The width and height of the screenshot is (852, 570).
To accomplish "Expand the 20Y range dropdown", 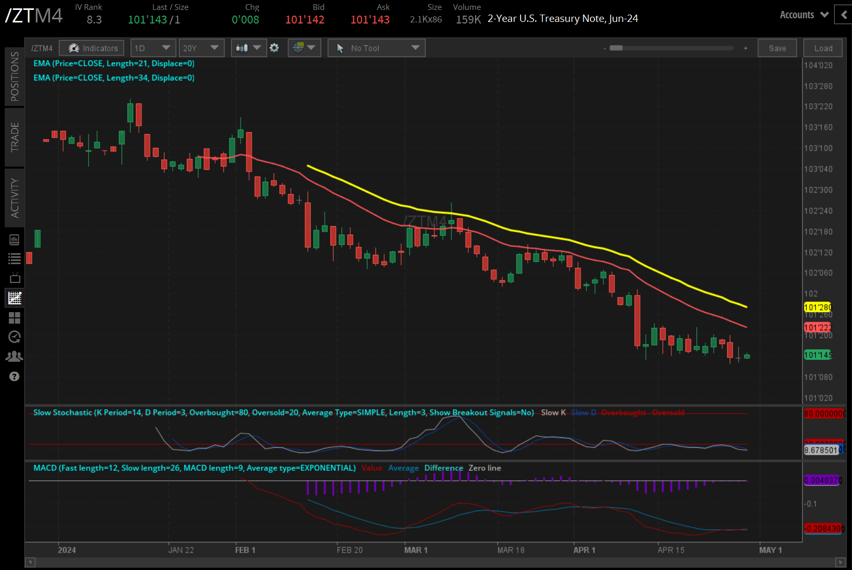I will (201, 48).
